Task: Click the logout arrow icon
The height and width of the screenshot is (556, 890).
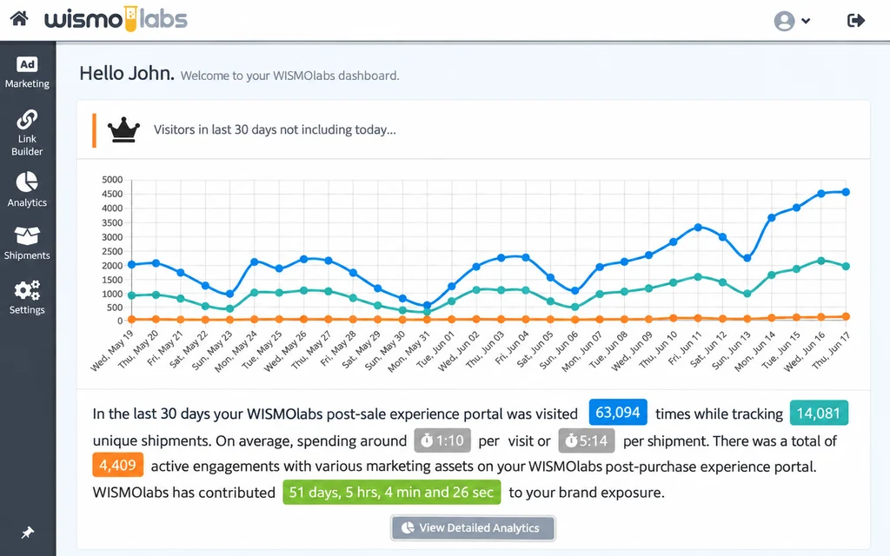Action: coord(856,21)
